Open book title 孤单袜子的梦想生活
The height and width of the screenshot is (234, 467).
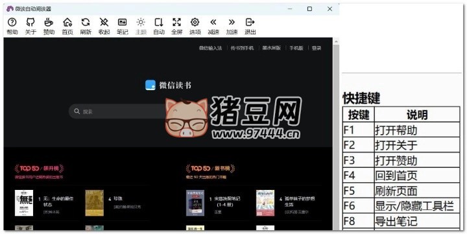(x=300, y=202)
